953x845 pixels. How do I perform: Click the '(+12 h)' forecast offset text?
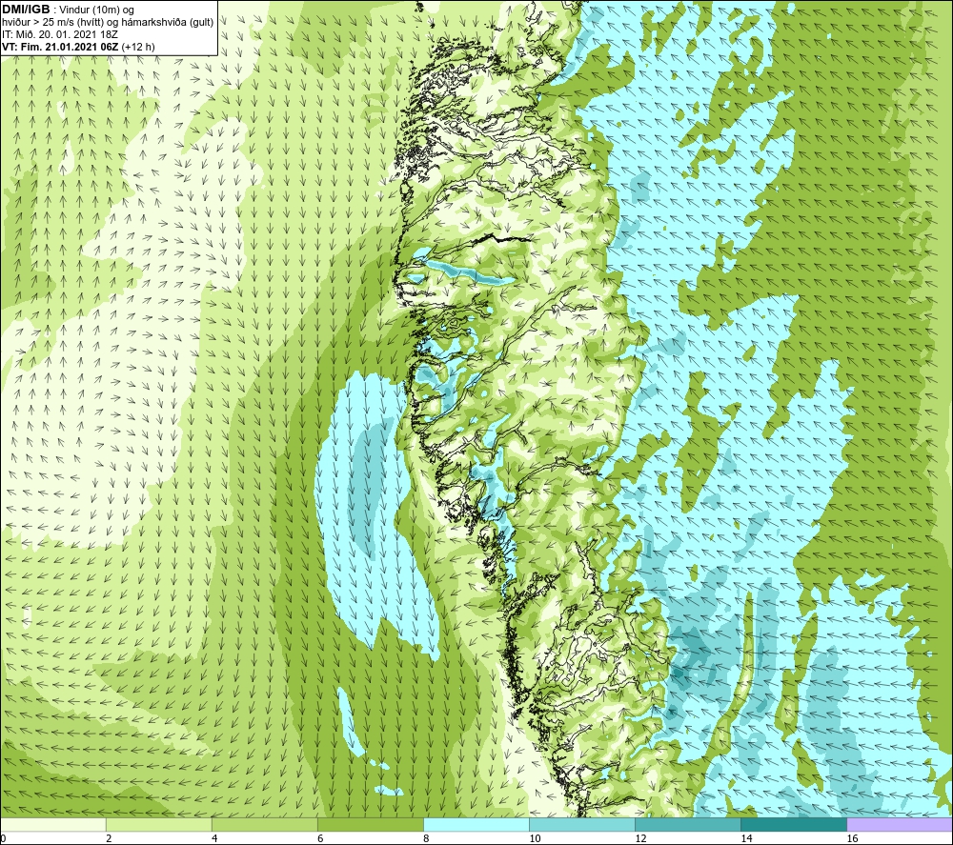[x=138, y=47]
